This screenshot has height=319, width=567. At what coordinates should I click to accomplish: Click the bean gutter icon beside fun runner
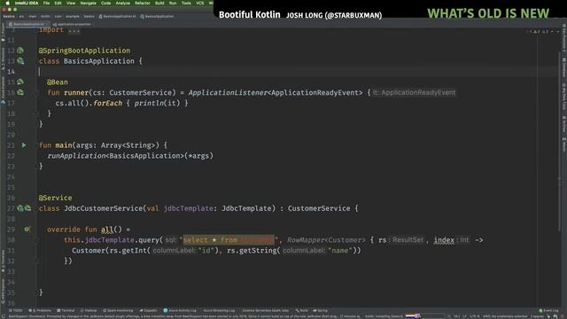20,92
